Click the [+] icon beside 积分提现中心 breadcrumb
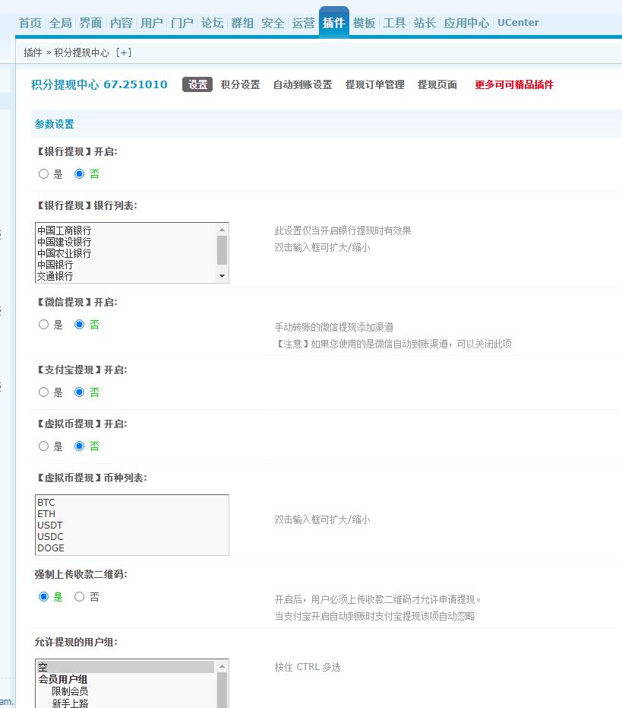This screenshot has width=622, height=708. pos(123,52)
